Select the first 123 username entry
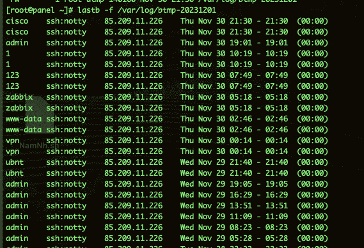Screen dimensions: 364x248 pyautogui.click(x=13, y=75)
